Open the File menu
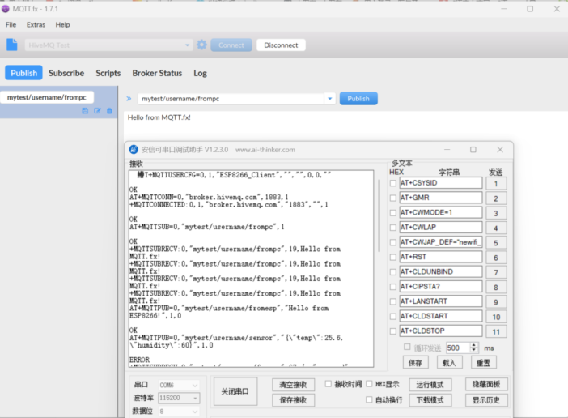 pyautogui.click(x=11, y=24)
